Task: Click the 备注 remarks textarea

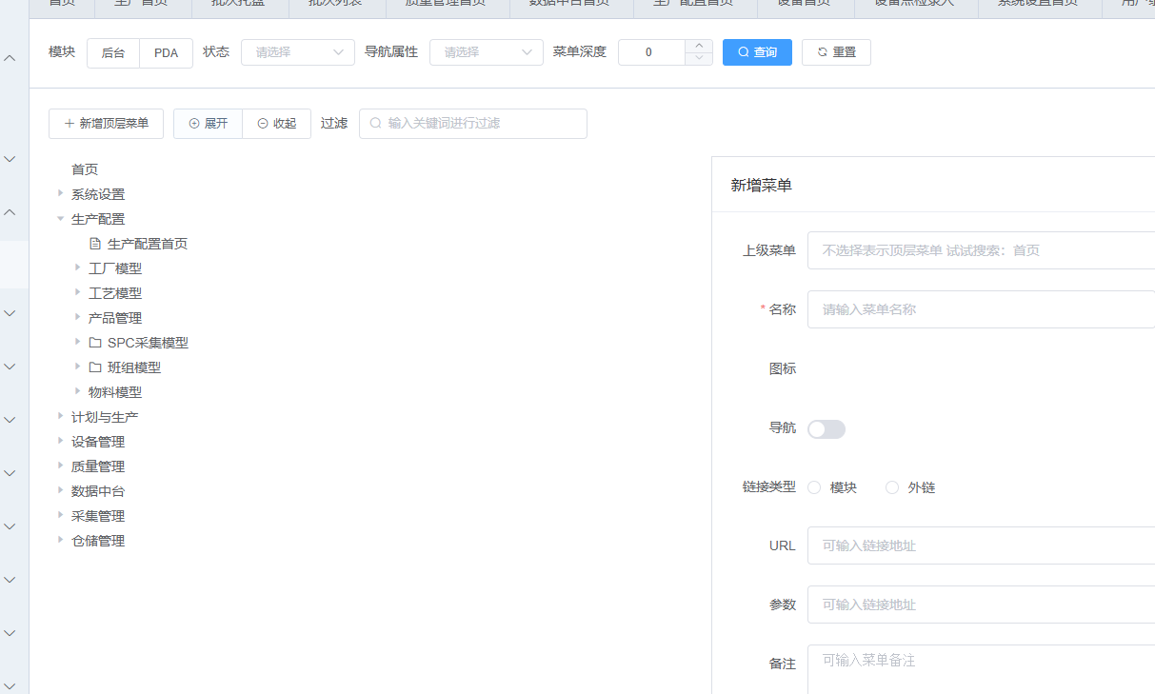Action: click(x=981, y=669)
